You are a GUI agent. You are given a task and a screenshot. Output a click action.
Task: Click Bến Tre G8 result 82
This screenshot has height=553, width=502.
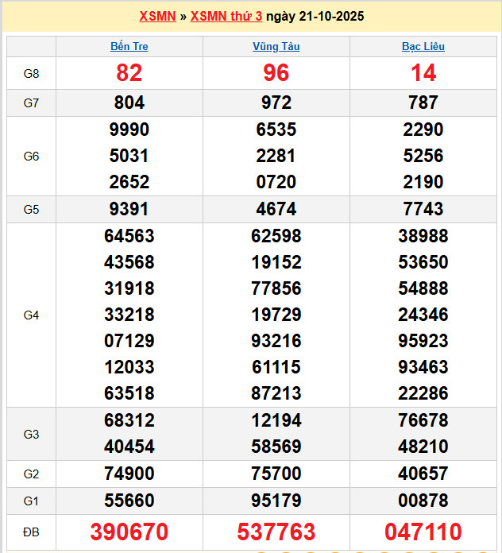click(129, 73)
